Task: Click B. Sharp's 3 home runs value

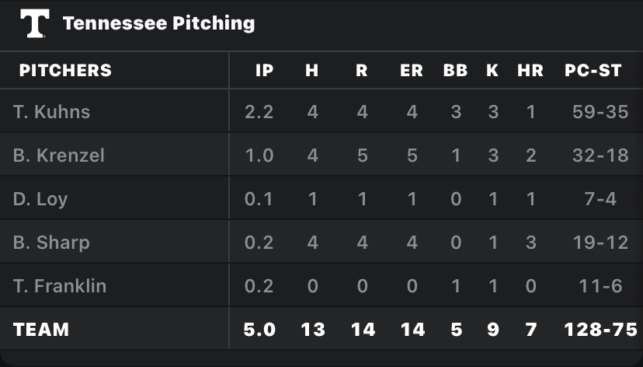Action: click(x=530, y=242)
